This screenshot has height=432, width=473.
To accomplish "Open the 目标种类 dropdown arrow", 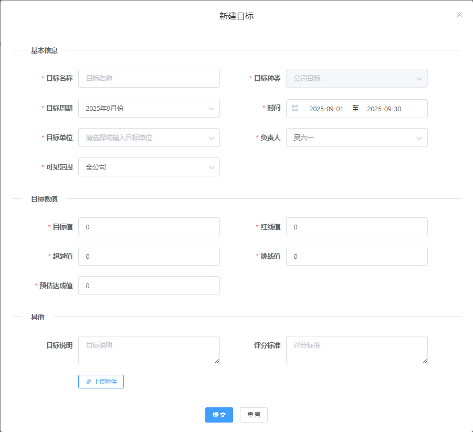I will (419, 79).
